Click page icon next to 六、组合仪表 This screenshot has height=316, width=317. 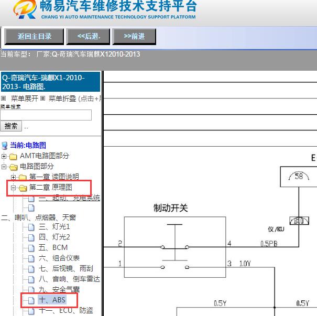pyautogui.click(x=31, y=258)
